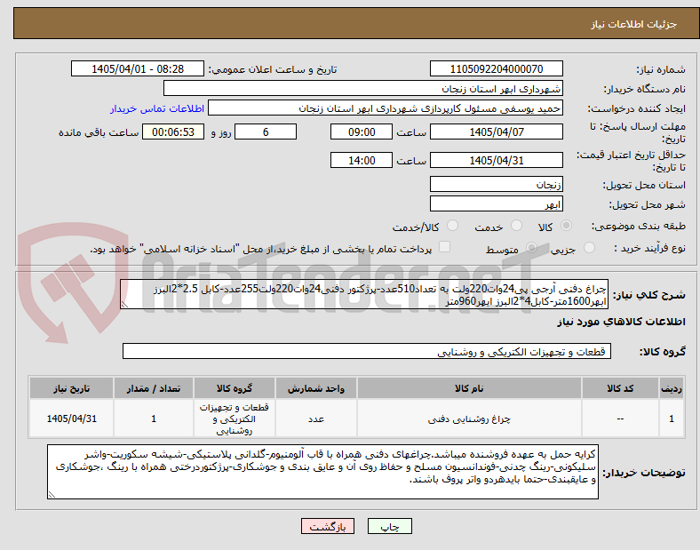700x550 pixels.
Task: Click the ردیف column header
Action: (671, 388)
